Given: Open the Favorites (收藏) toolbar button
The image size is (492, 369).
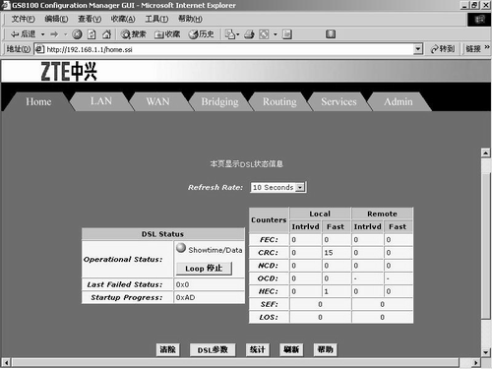Looking at the screenshot, I should [167, 34].
